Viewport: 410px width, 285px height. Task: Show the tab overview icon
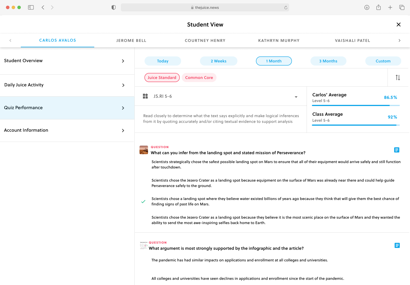(x=402, y=7)
